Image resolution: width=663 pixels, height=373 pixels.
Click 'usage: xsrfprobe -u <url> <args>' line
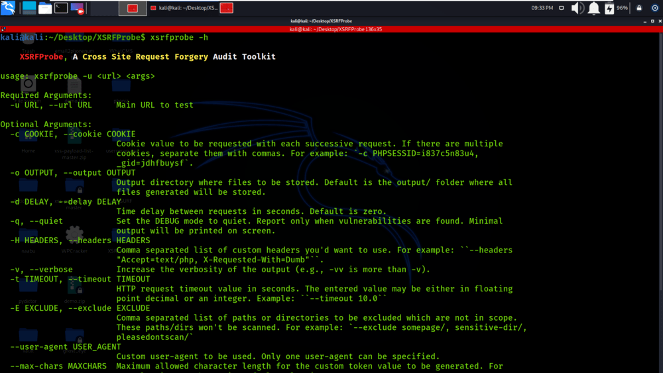[x=78, y=76]
